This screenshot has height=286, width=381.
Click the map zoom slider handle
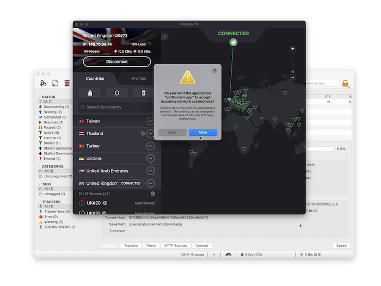point(293,72)
